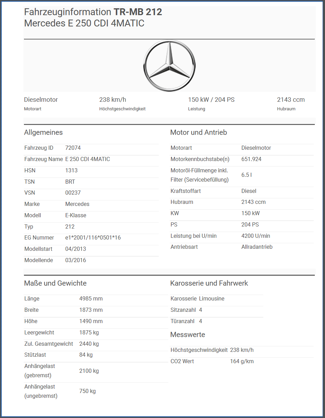
Task: Select the Modell value E-Klasse
Action: 76,216
